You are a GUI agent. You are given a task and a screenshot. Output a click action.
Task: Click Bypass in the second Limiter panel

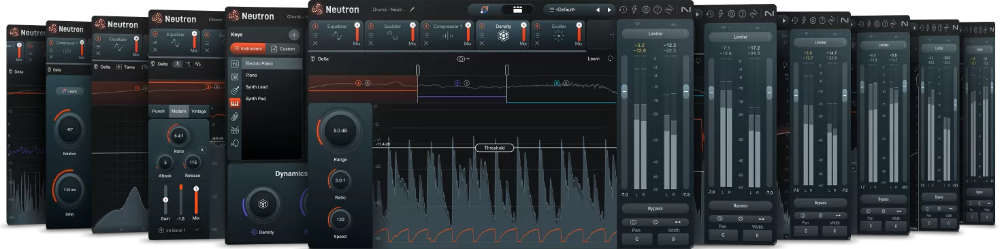(x=740, y=205)
